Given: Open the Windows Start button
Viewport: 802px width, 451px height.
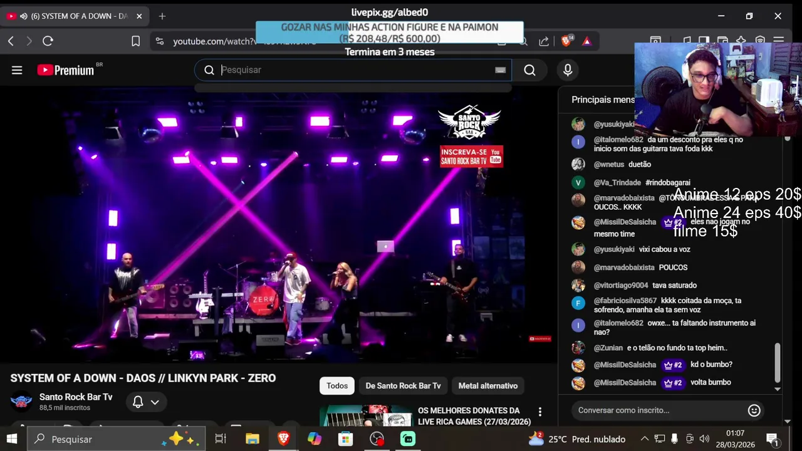Looking at the screenshot, I should coord(12,439).
